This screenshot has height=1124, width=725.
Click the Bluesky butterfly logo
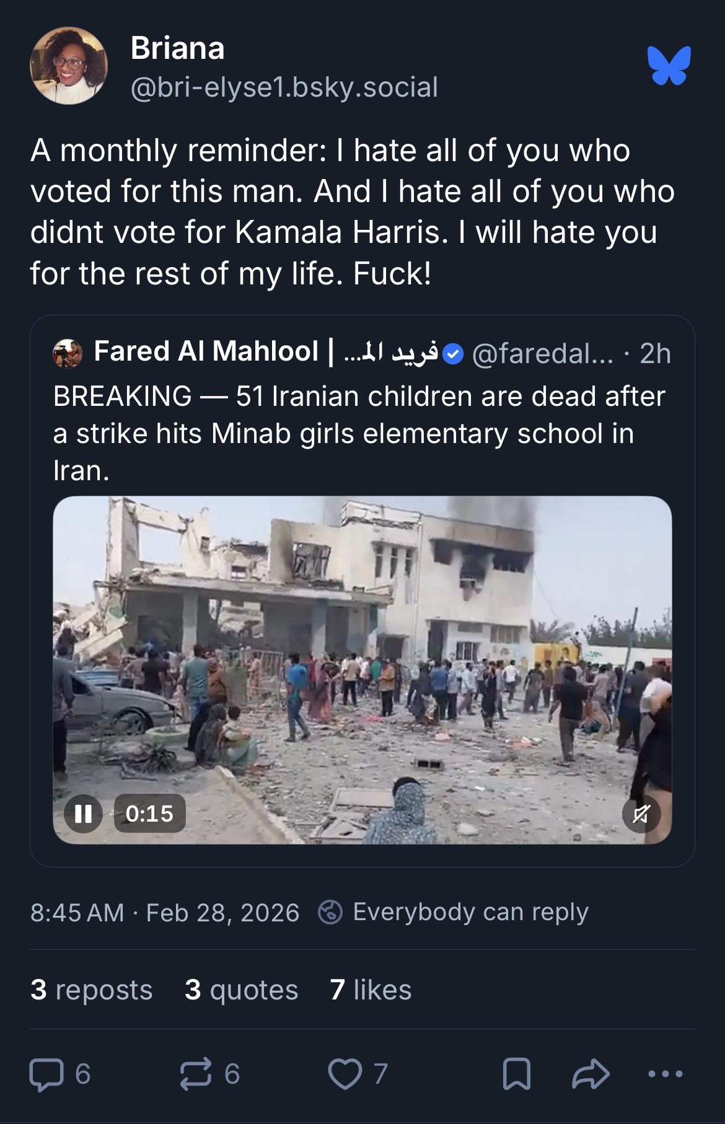(669, 65)
